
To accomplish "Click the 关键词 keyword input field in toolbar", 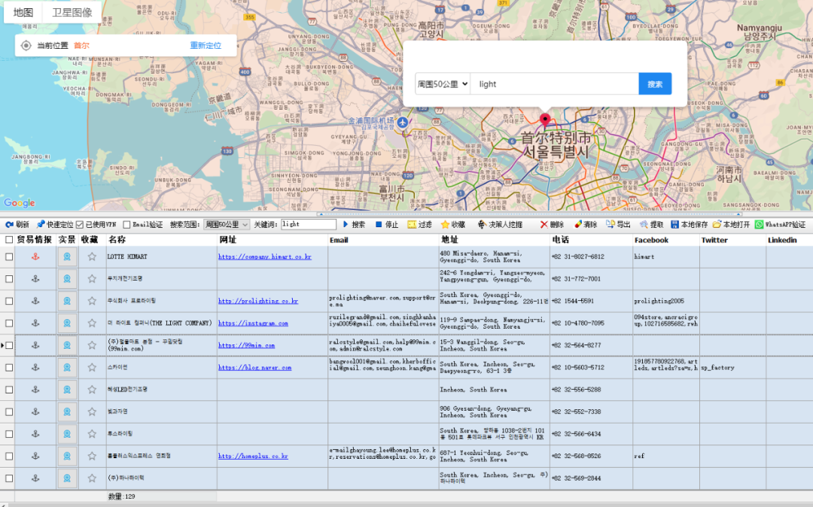I will pyautogui.click(x=309, y=225).
